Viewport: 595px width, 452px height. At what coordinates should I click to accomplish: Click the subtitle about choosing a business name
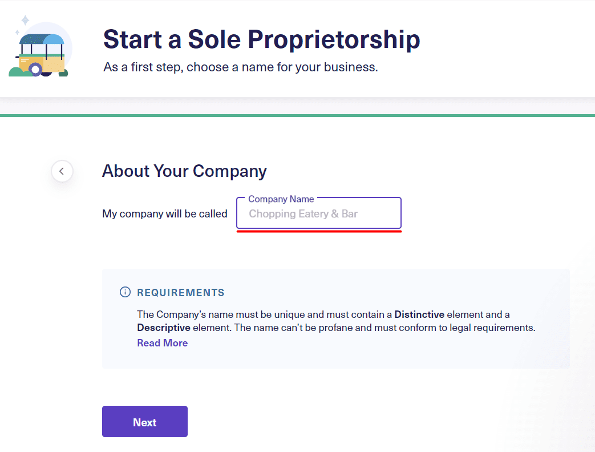coord(241,67)
